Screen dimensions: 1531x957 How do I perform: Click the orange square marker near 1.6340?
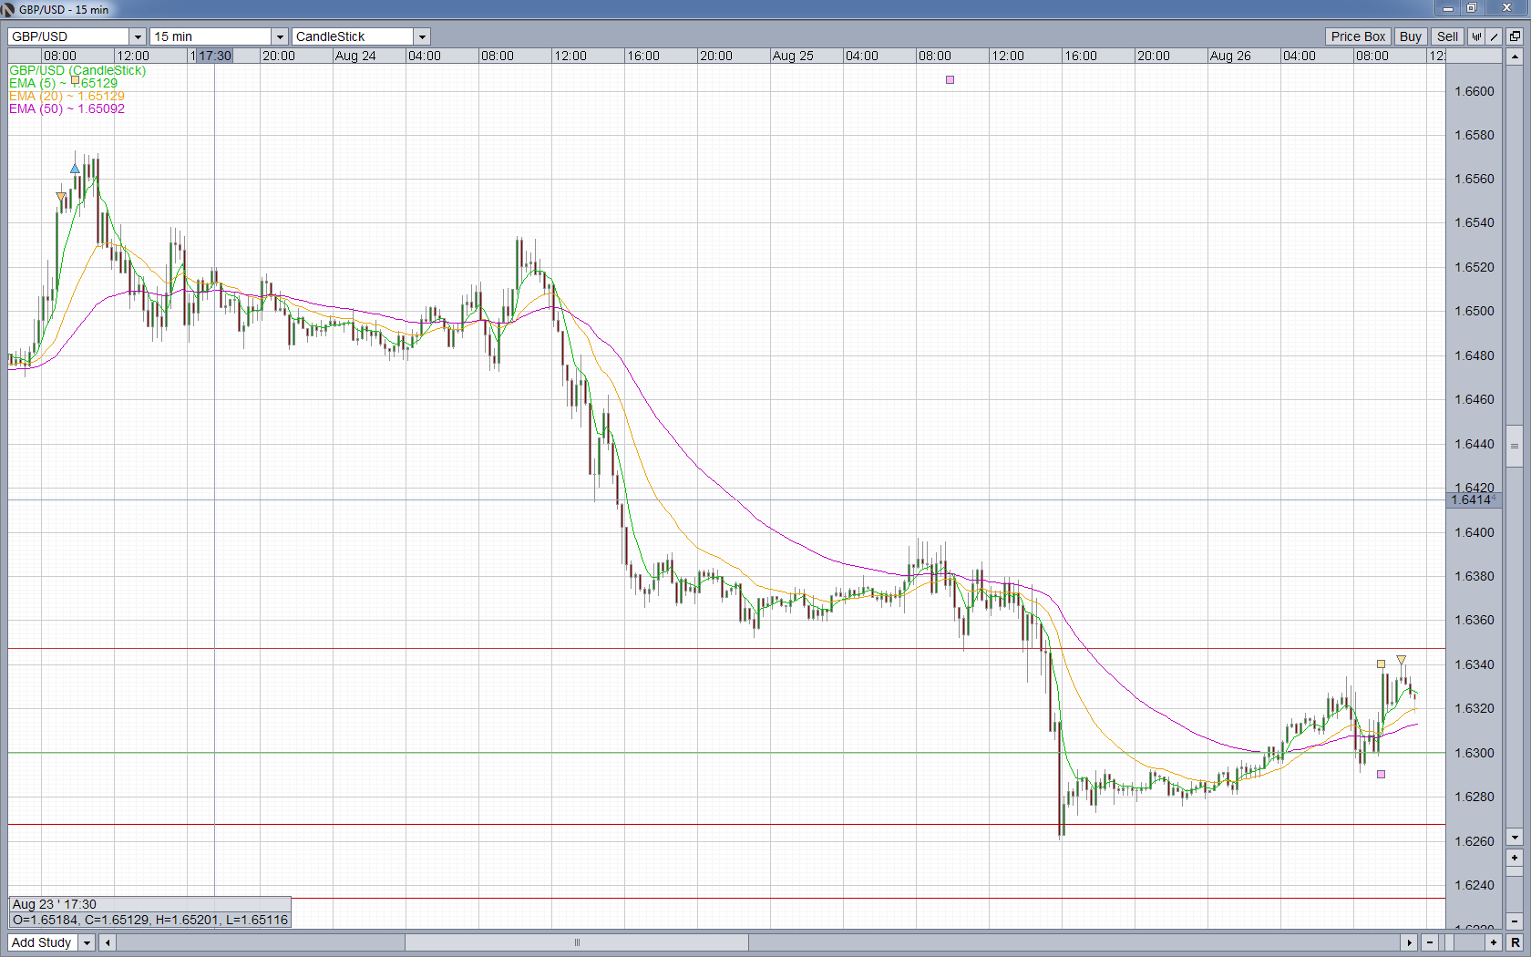(x=1381, y=664)
